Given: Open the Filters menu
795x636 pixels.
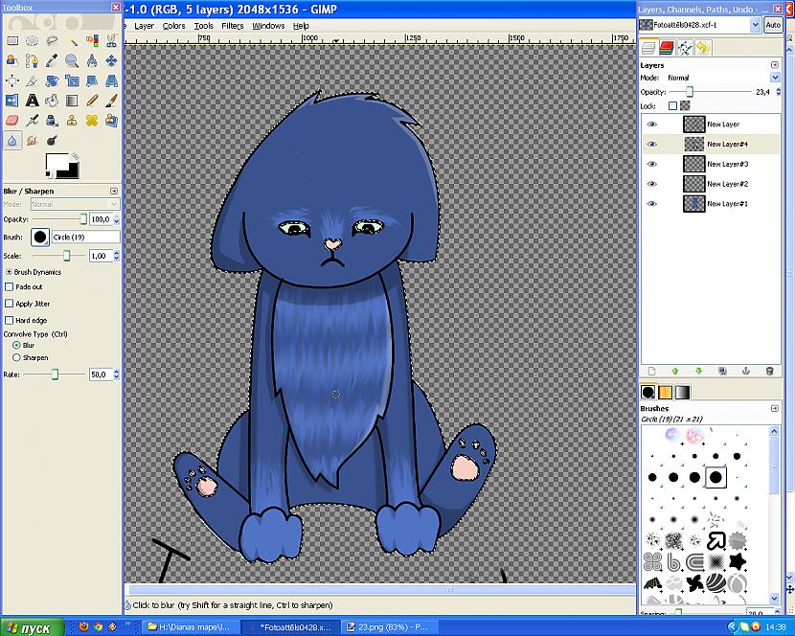Looking at the screenshot, I should 232,26.
